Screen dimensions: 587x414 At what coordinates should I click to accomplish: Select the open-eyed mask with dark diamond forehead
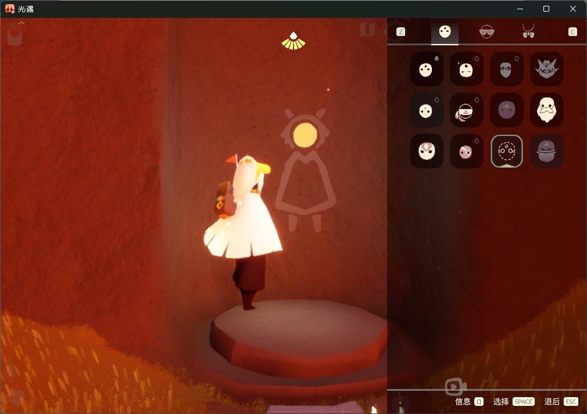tap(427, 69)
